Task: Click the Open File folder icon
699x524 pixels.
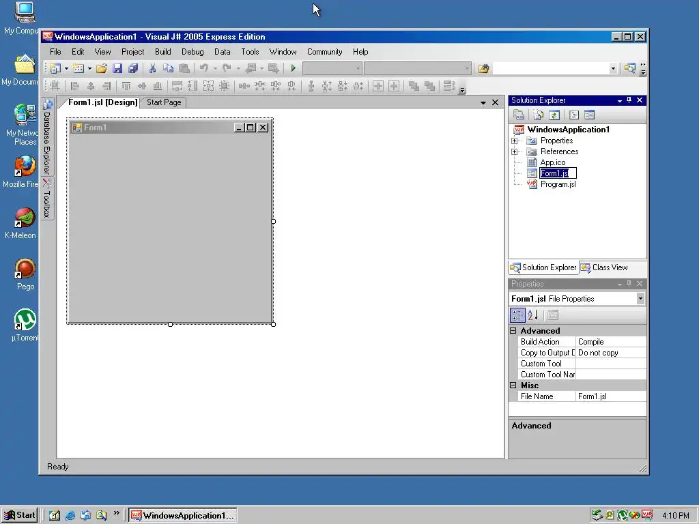Action: 102,68
